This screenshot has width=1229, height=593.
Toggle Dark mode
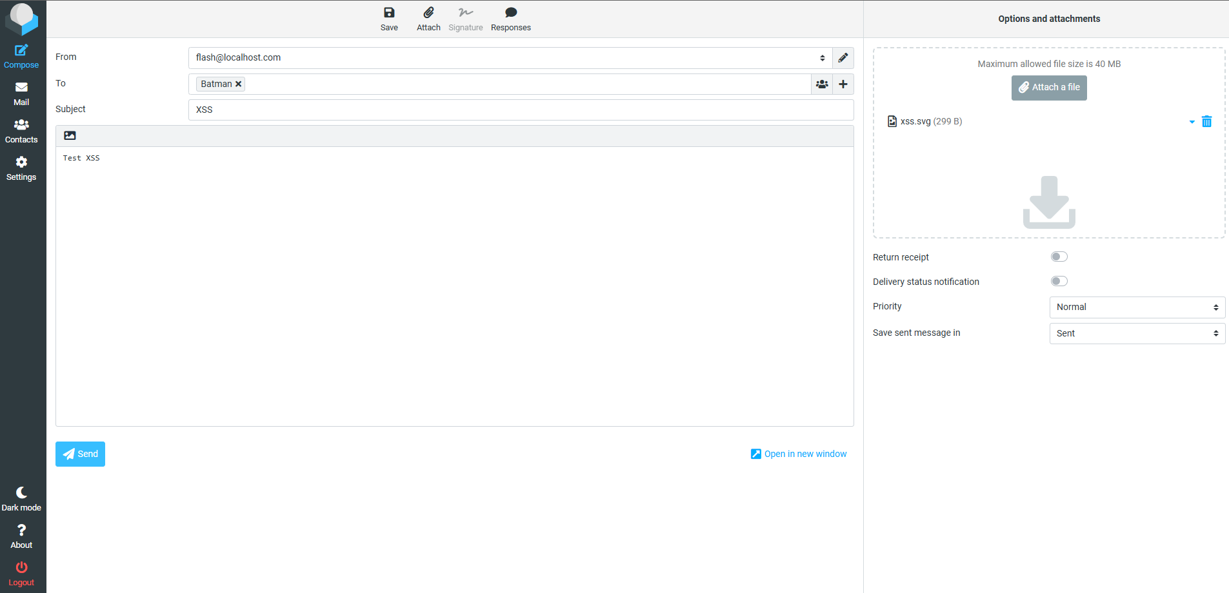(x=21, y=498)
